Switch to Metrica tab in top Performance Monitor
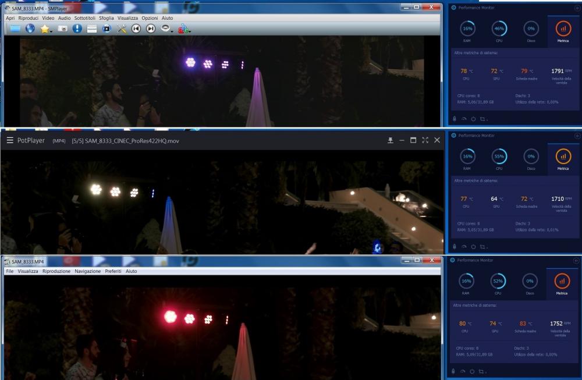This screenshot has height=380, width=582. click(563, 32)
